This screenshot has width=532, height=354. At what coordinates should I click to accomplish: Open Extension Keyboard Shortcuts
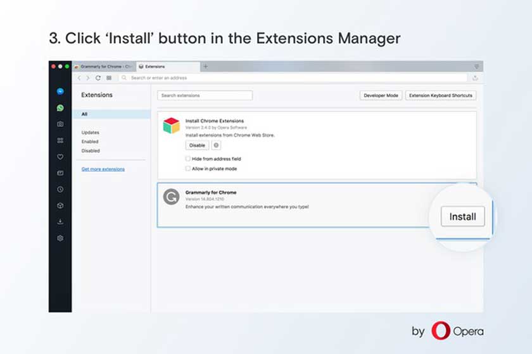[441, 95]
